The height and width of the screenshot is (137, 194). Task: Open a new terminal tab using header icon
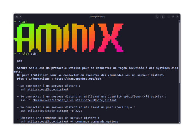pyautogui.click(x=17, y=16)
